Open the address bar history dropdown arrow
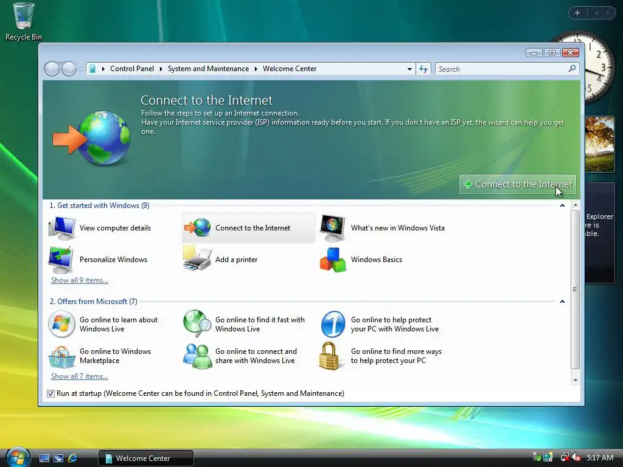The height and width of the screenshot is (467, 623). pyautogui.click(x=409, y=69)
